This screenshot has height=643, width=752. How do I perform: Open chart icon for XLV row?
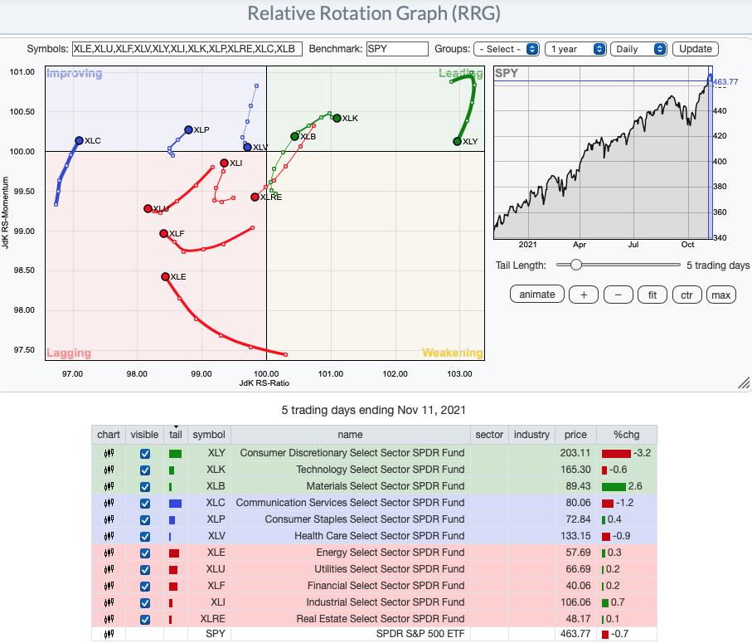point(109,536)
